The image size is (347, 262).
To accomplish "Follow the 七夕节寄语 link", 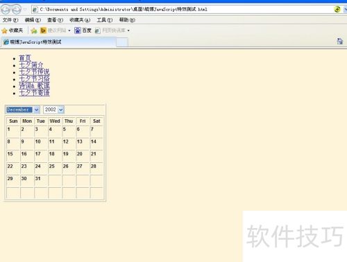I will tap(34, 93).
